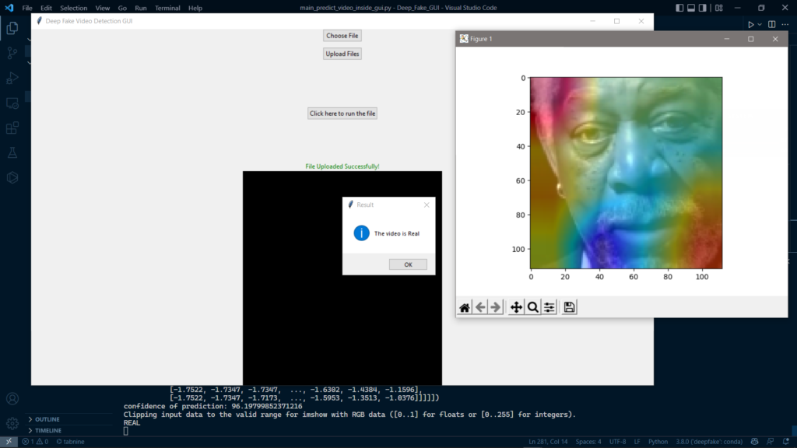Go back to previous view in Figure 1
This screenshot has height=448, width=797.
pos(480,307)
